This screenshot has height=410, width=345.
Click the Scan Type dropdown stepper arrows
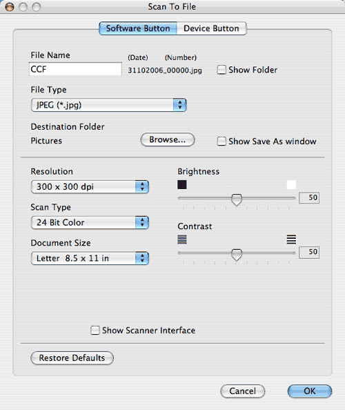pyautogui.click(x=142, y=222)
